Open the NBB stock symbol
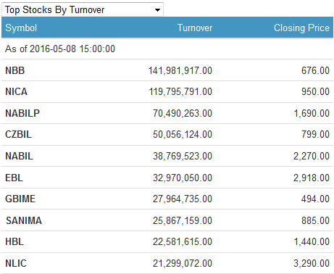The image size is (334, 274). 15,70
